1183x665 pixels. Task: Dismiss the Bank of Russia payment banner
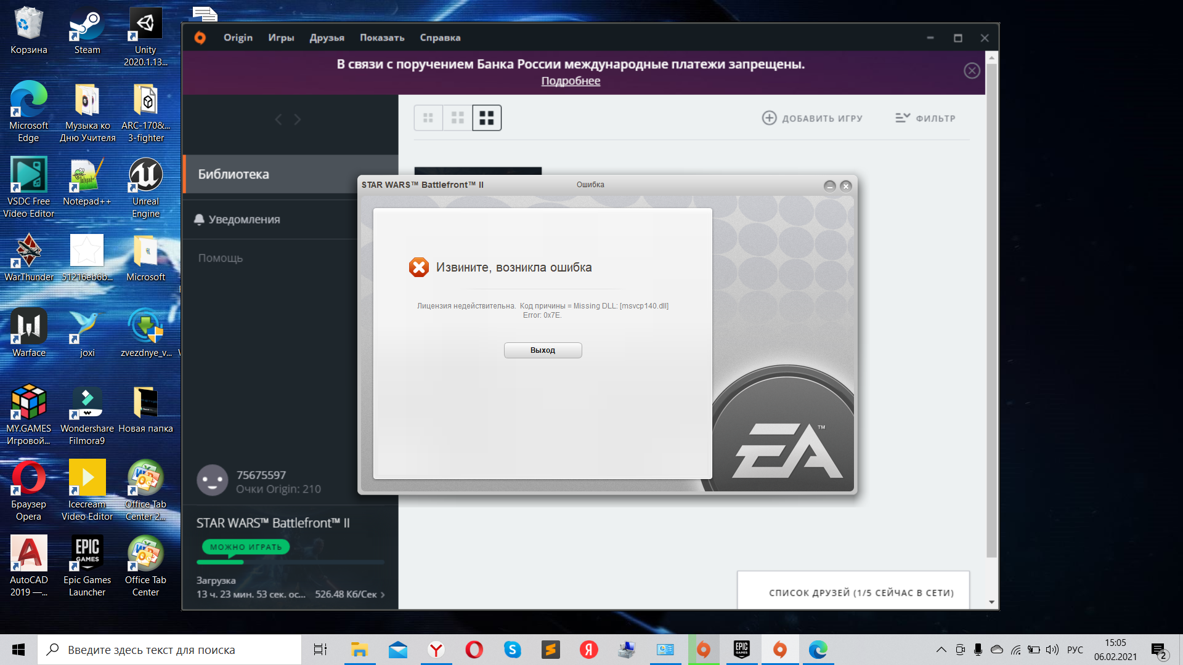tap(972, 71)
